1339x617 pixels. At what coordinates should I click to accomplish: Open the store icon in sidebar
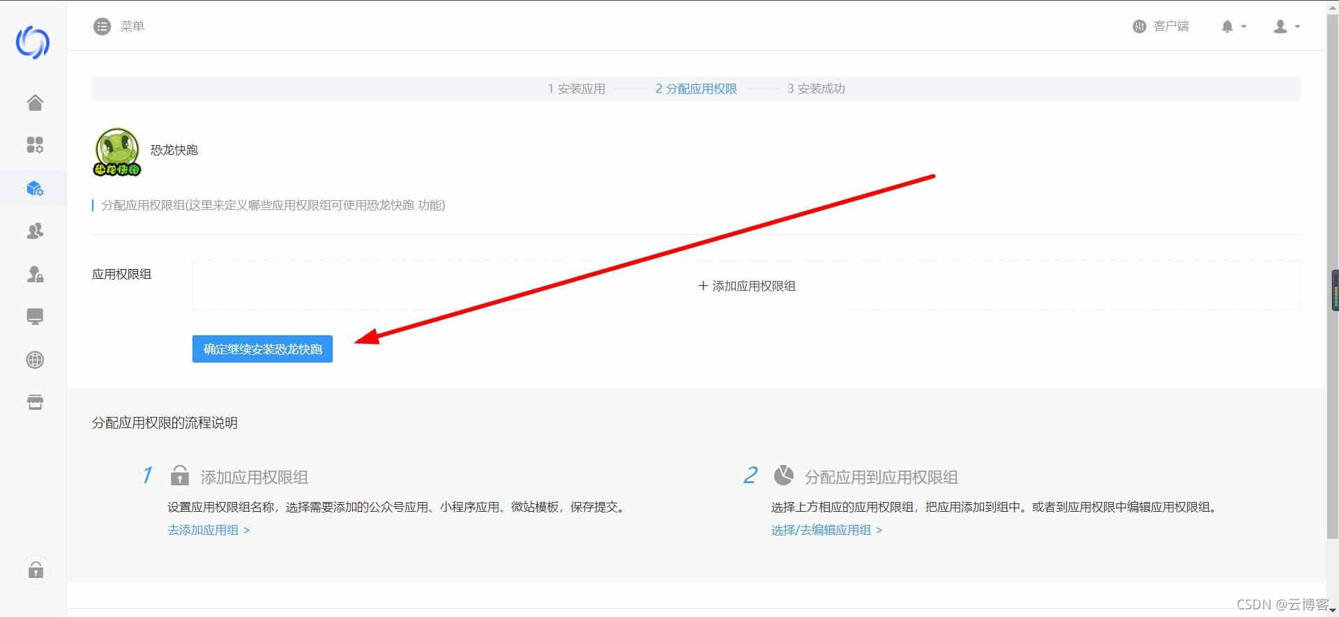click(35, 402)
